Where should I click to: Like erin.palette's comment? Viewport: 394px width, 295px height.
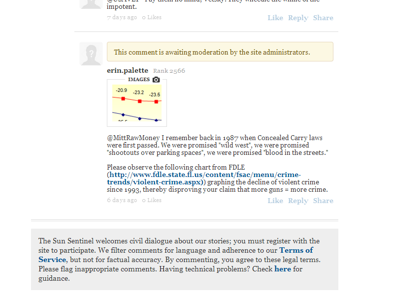pyautogui.click(x=275, y=201)
